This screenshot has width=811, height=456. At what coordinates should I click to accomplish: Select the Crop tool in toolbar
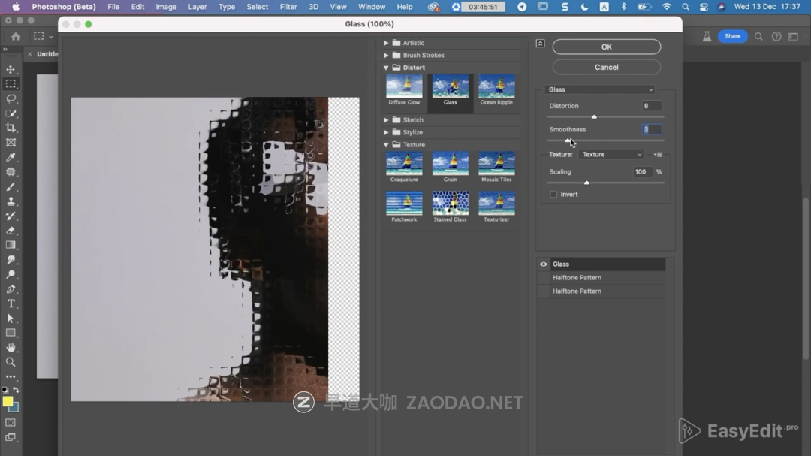pos(11,128)
